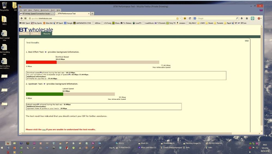
Task: Click the Windows Start button
Action: 2,148
